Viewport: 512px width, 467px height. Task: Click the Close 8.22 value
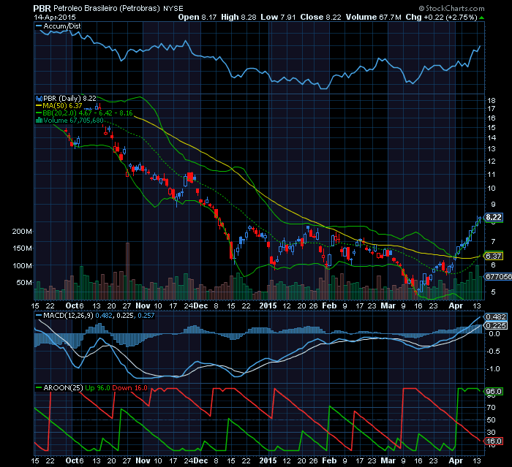(320, 17)
